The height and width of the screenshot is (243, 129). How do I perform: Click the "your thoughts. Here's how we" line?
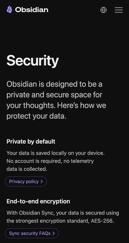click(56, 106)
